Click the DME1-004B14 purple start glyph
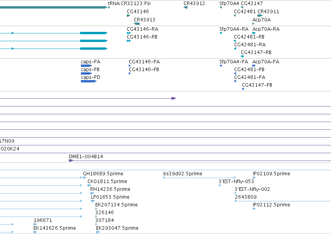 click(x=71, y=161)
